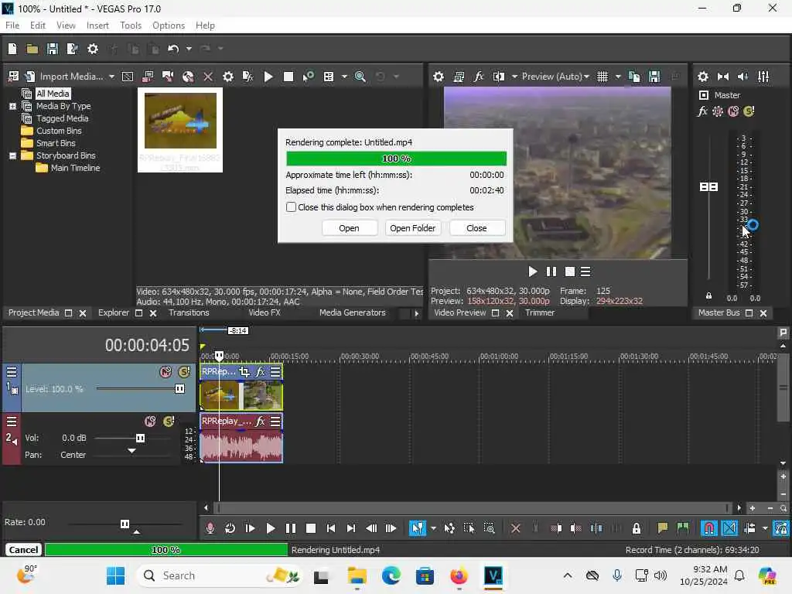This screenshot has height=594, width=792.
Task: Open media properties with the gear icon in Project Media
Action: click(228, 77)
